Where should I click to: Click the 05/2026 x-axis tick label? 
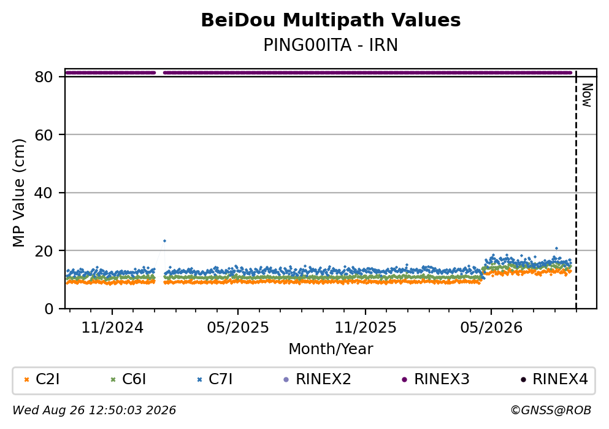click(x=491, y=328)
